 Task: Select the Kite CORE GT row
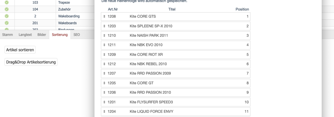176,83
